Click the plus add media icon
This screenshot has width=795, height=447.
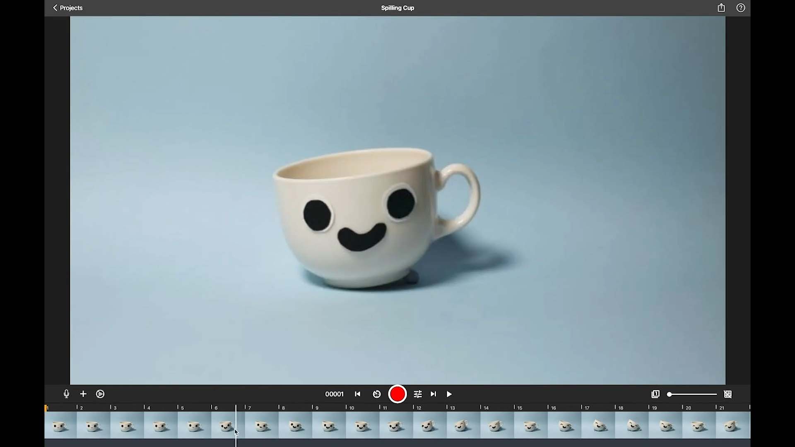click(83, 394)
